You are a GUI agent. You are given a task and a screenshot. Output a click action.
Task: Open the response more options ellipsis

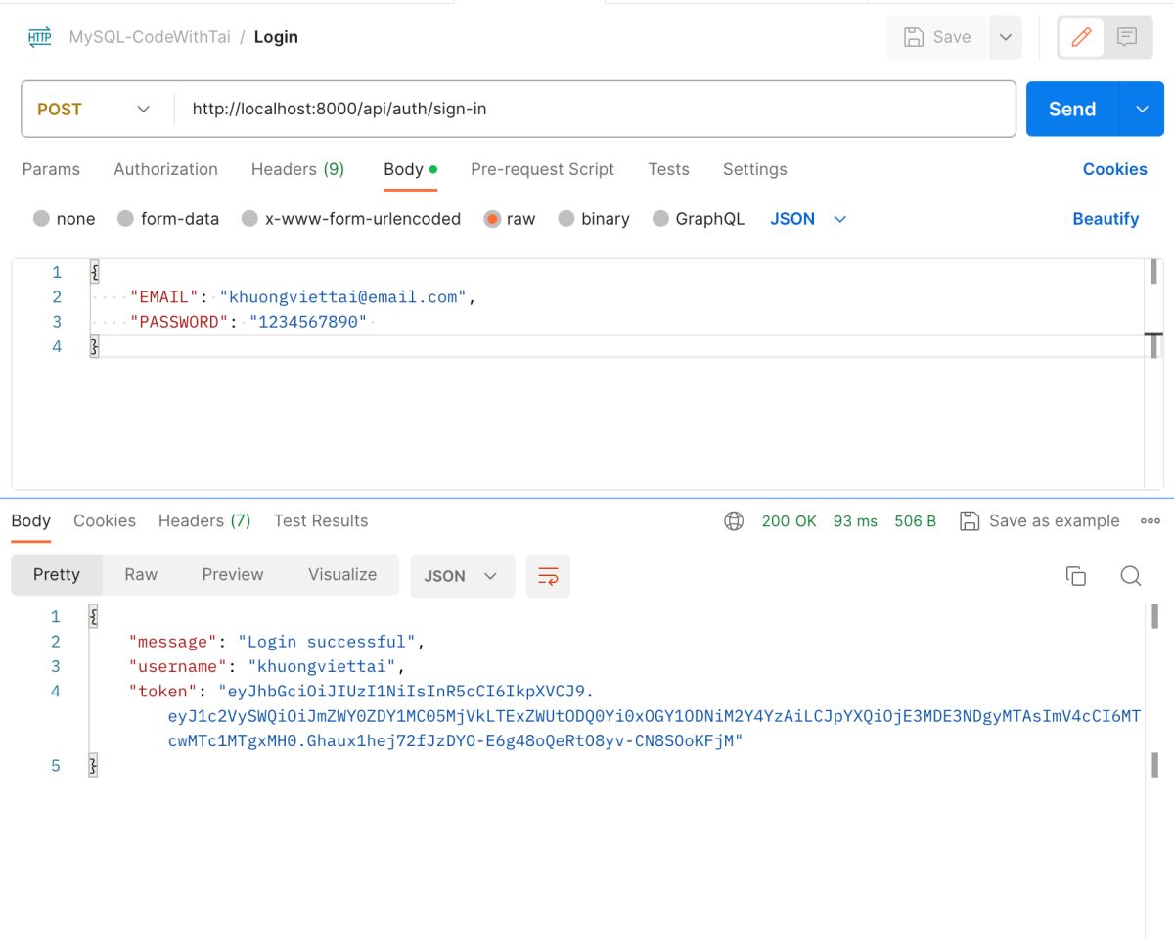click(x=1151, y=521)
